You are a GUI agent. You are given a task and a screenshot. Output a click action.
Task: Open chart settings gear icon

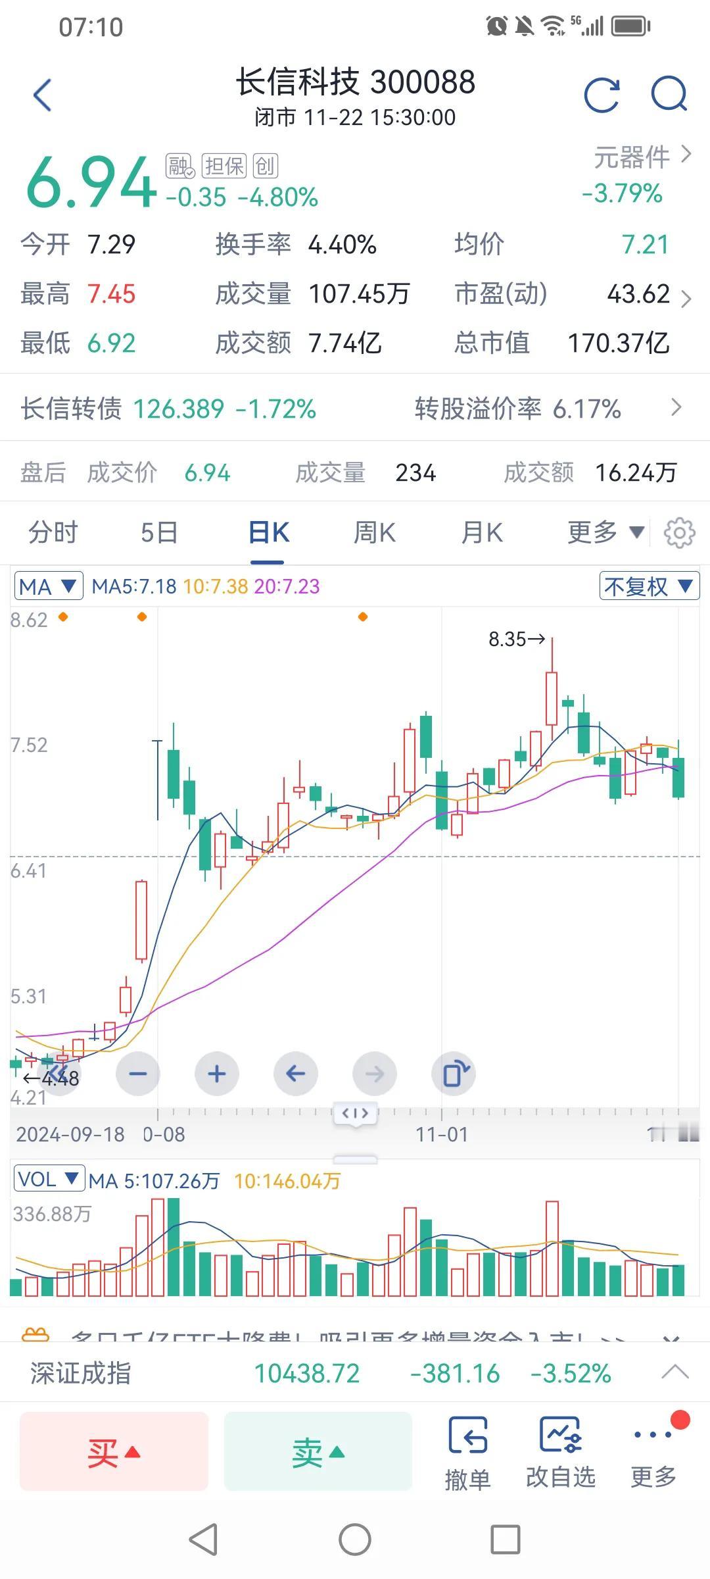click(679, 533)
